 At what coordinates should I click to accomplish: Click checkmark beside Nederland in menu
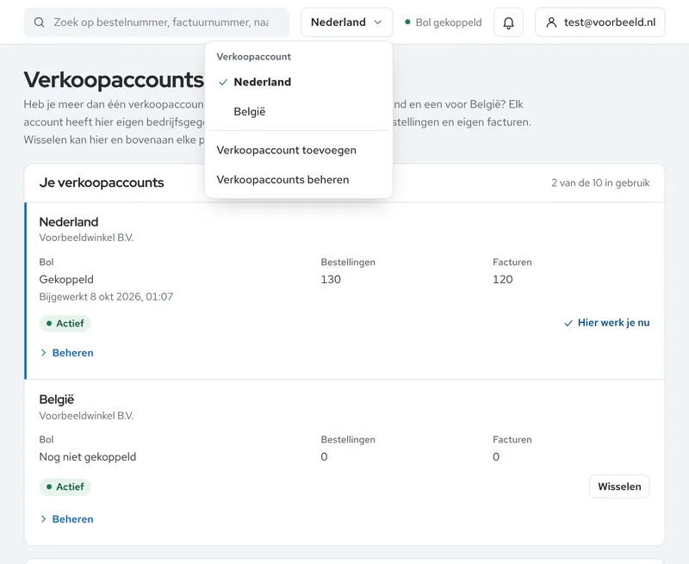click(x=223, y=82)
